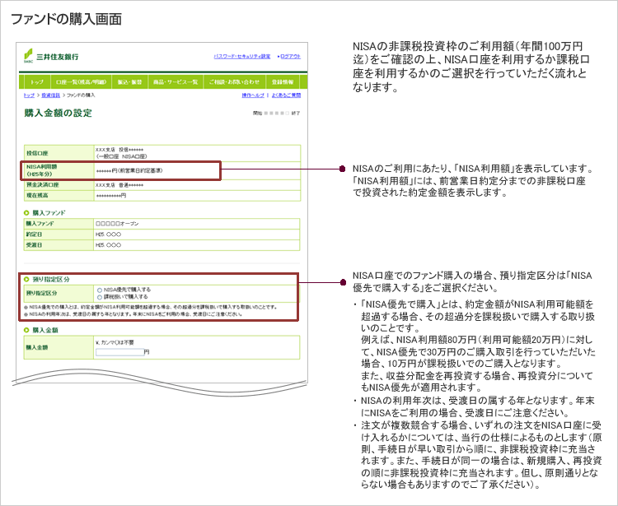Switch to the 登録情報 tab
Viewport: 618px width, 506px height.
(x=282, y=83)
